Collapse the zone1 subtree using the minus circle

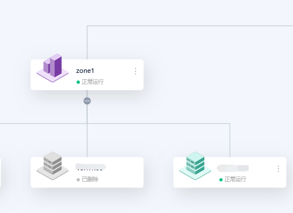coord(87,101)
